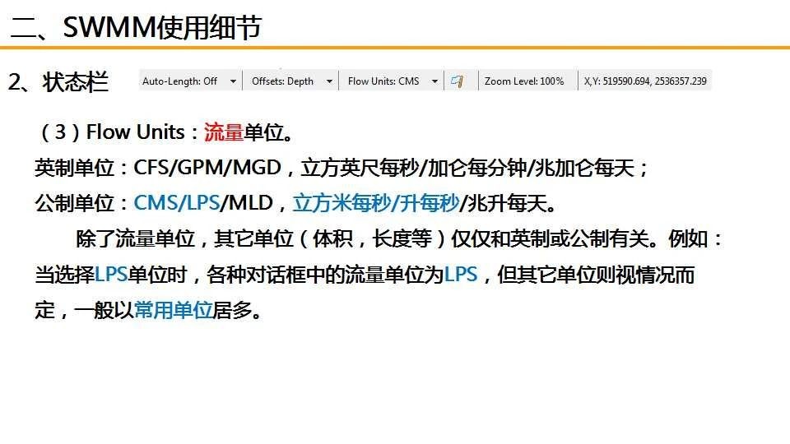Viewport: 790px width, 444px height.
Task: Select the Offsets: Depth label
Action: pos(282,81)
